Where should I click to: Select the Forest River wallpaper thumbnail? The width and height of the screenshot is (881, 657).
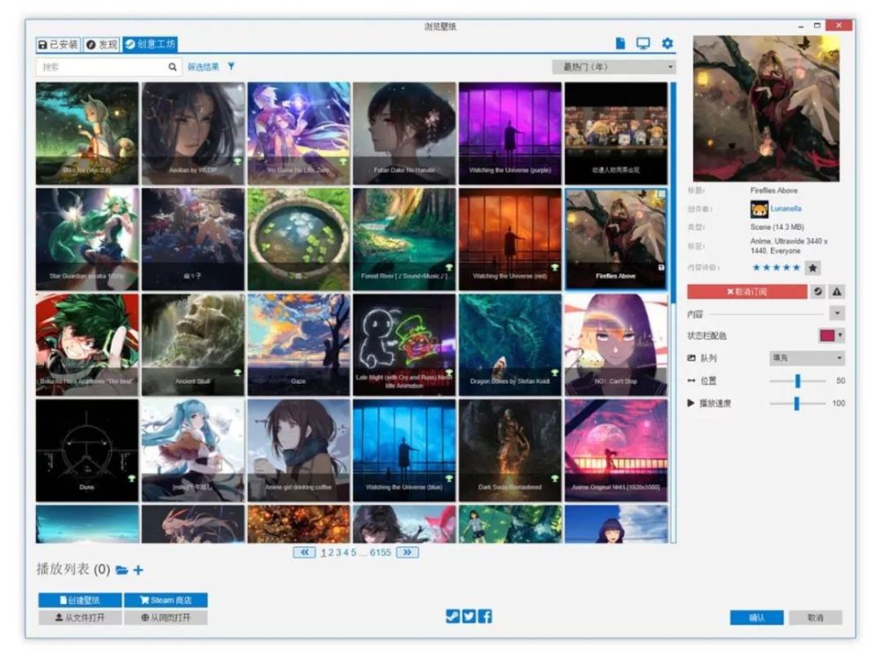point(404,239)
